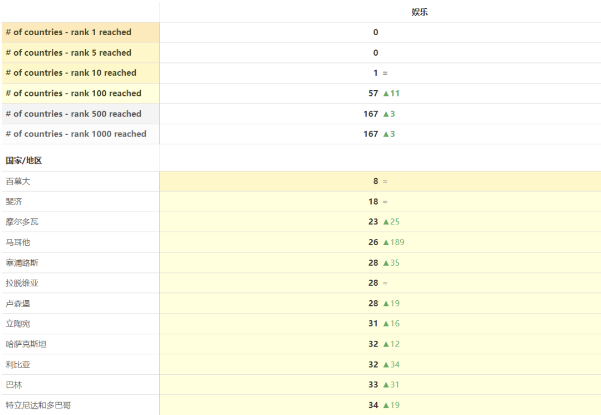Screen dimensions: 601x415
Task: Click the ▲189 change in the 马耳他 row
Action: click(x=393, y=242)
